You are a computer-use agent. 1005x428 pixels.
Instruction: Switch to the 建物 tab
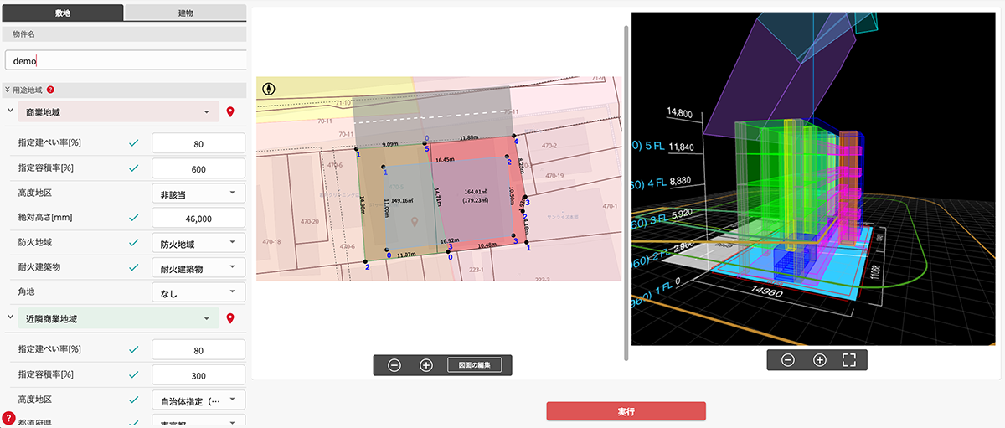tap(185, 13)
